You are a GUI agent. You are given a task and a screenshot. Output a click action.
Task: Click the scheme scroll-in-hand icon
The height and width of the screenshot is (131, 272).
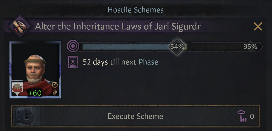click(19, 26)
